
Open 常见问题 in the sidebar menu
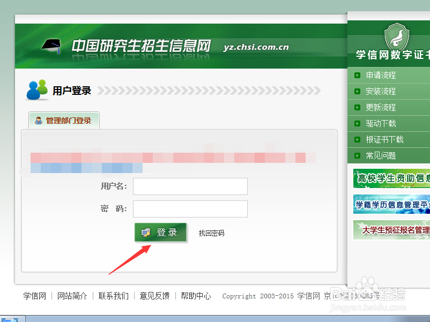coord(381,156)
